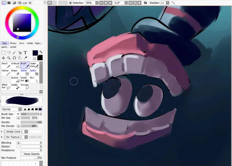The width and height of the screenshot is (232, 166).
Task: Choose the Water Color brush
Action: point(34,65)
